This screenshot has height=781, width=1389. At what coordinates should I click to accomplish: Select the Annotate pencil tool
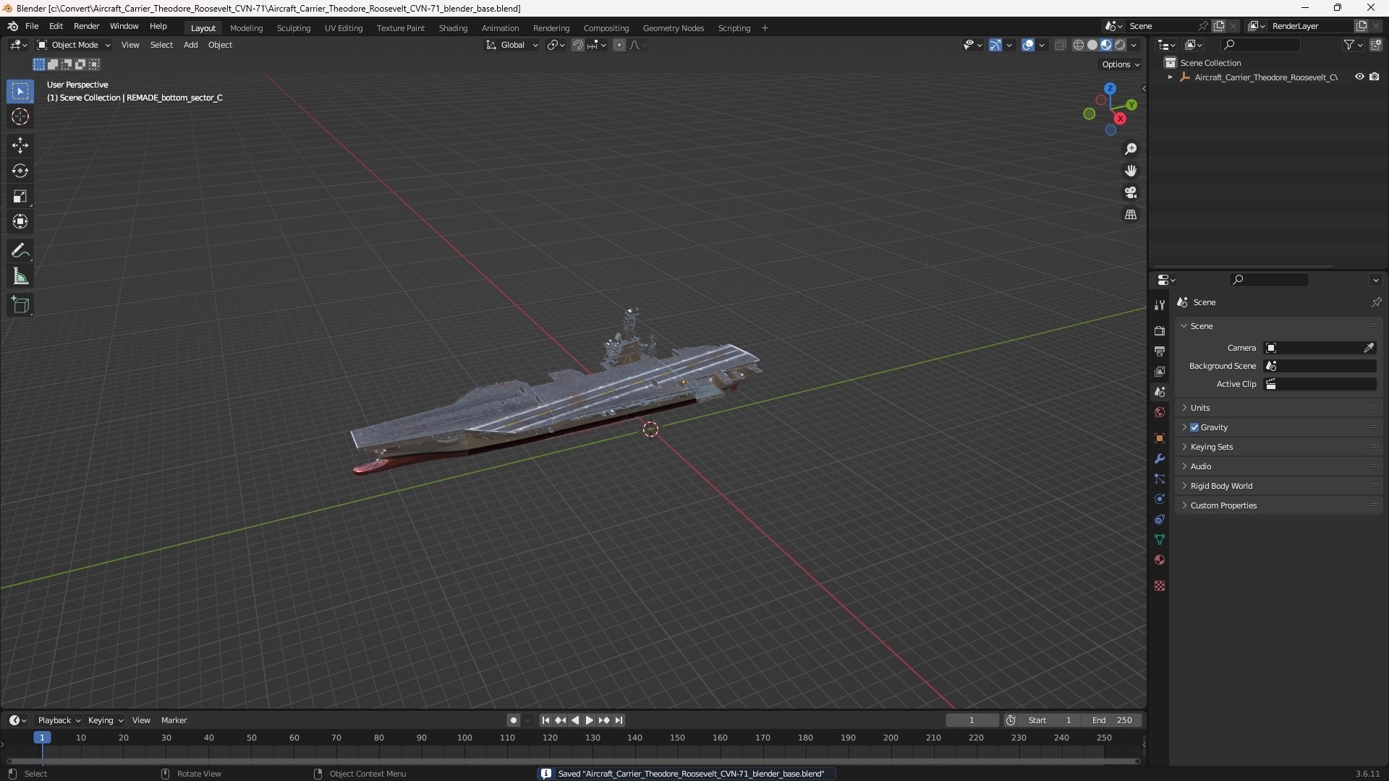(x=20, y=251)
